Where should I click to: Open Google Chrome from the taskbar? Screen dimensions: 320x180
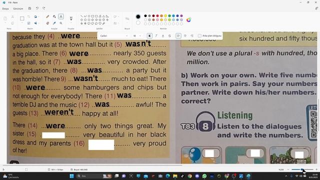click(x=190, y=176)
